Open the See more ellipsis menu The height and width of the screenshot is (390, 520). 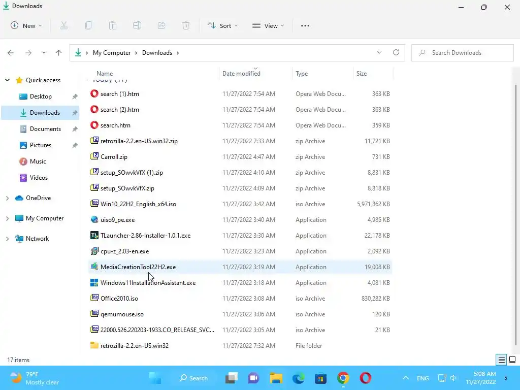coord(305,25)
